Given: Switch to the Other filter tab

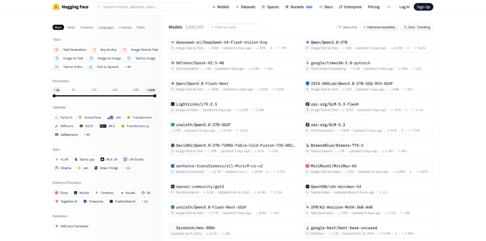Looking at the screenshot, I should [x=141, y=27].
